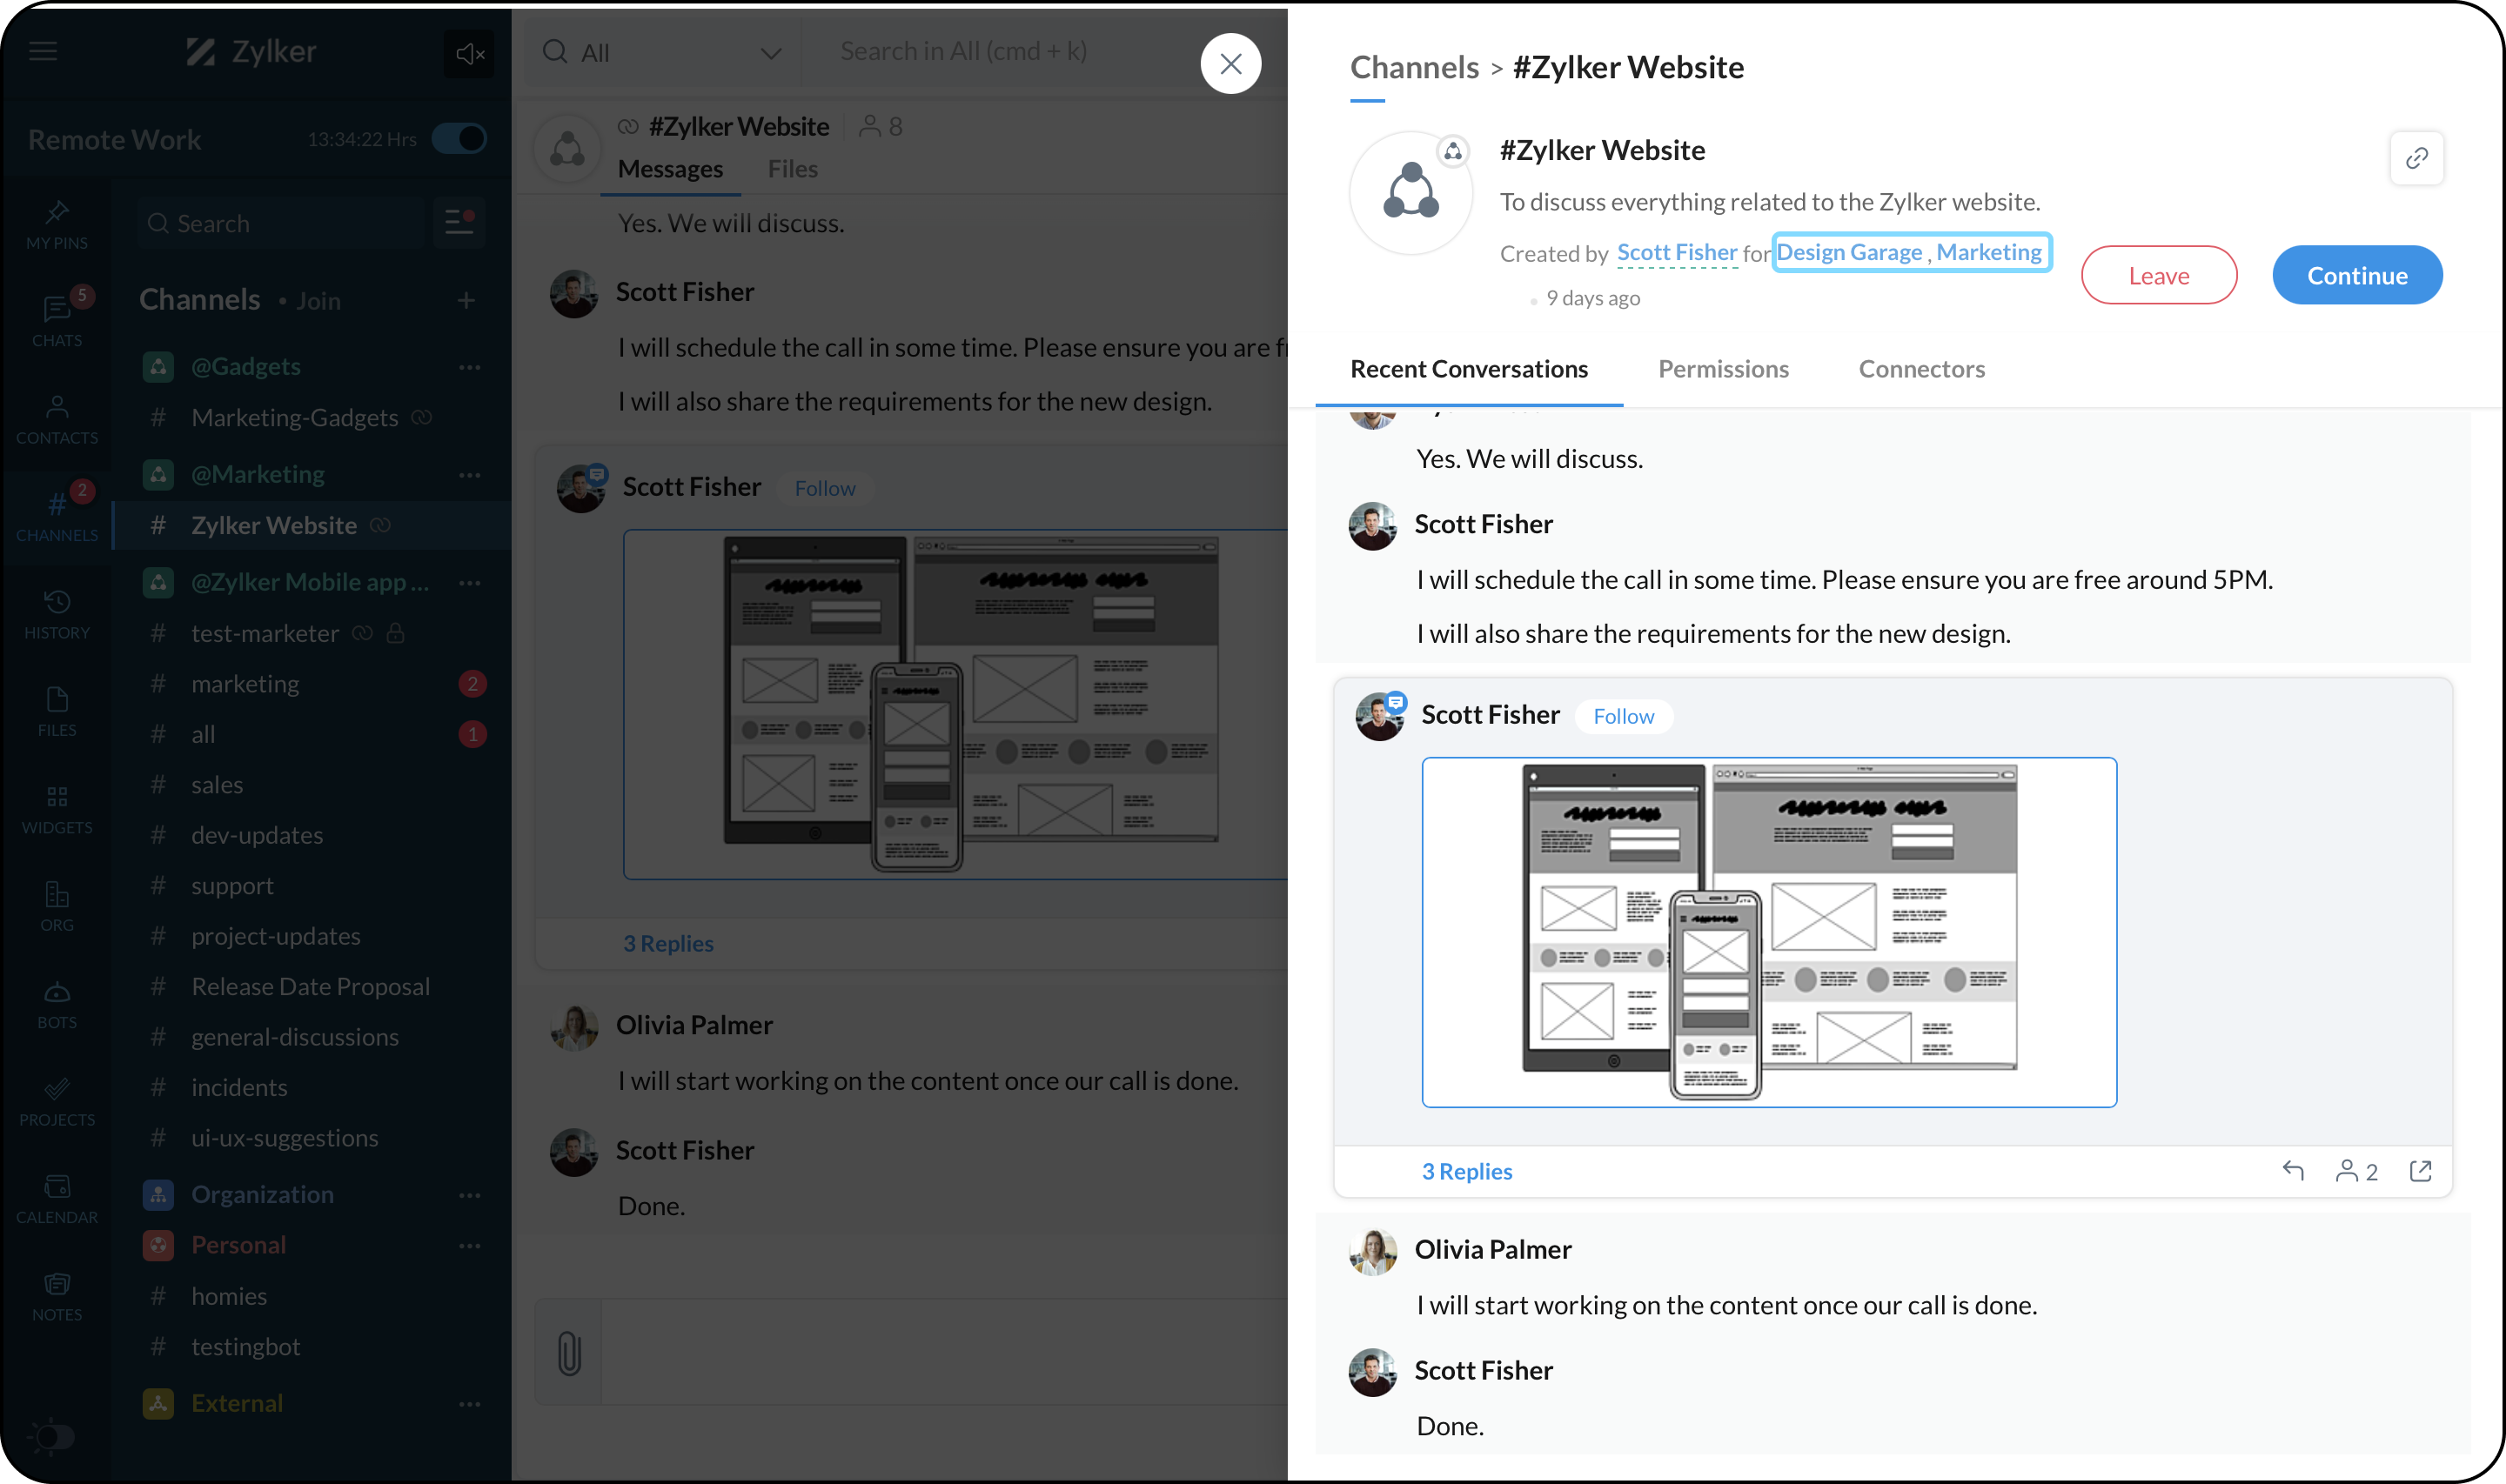The width and height of the screenshot is (2506, 1484).
Task: Open thread in new window icon
Action: click(x=2420, y=1170)
